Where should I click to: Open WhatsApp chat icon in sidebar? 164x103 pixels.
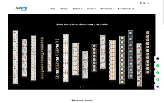pyautogui.click(x=158, y=66)
